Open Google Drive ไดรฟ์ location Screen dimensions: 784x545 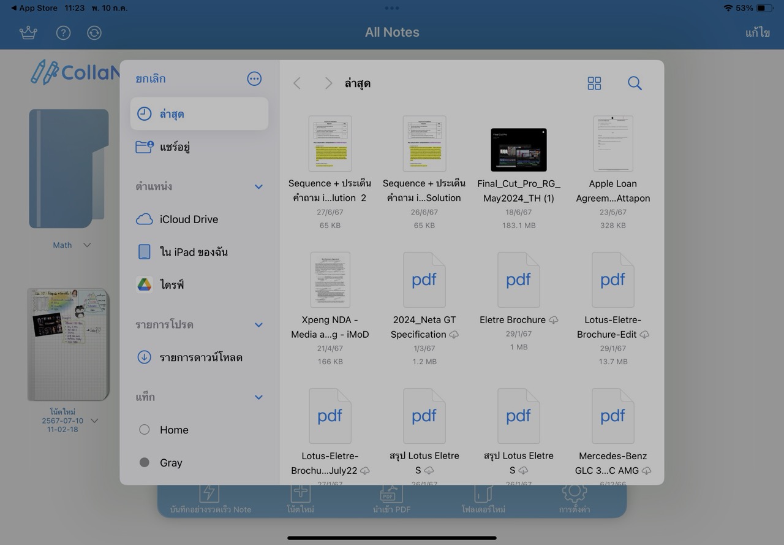171,285
